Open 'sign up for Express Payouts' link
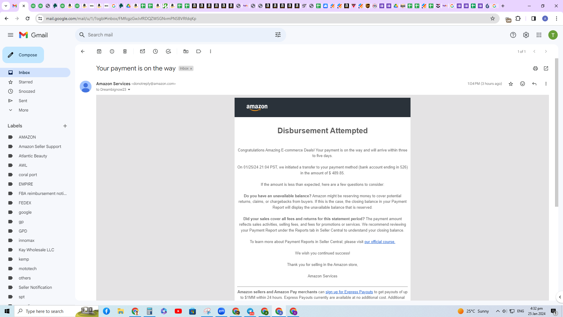 tap(349, 292)
